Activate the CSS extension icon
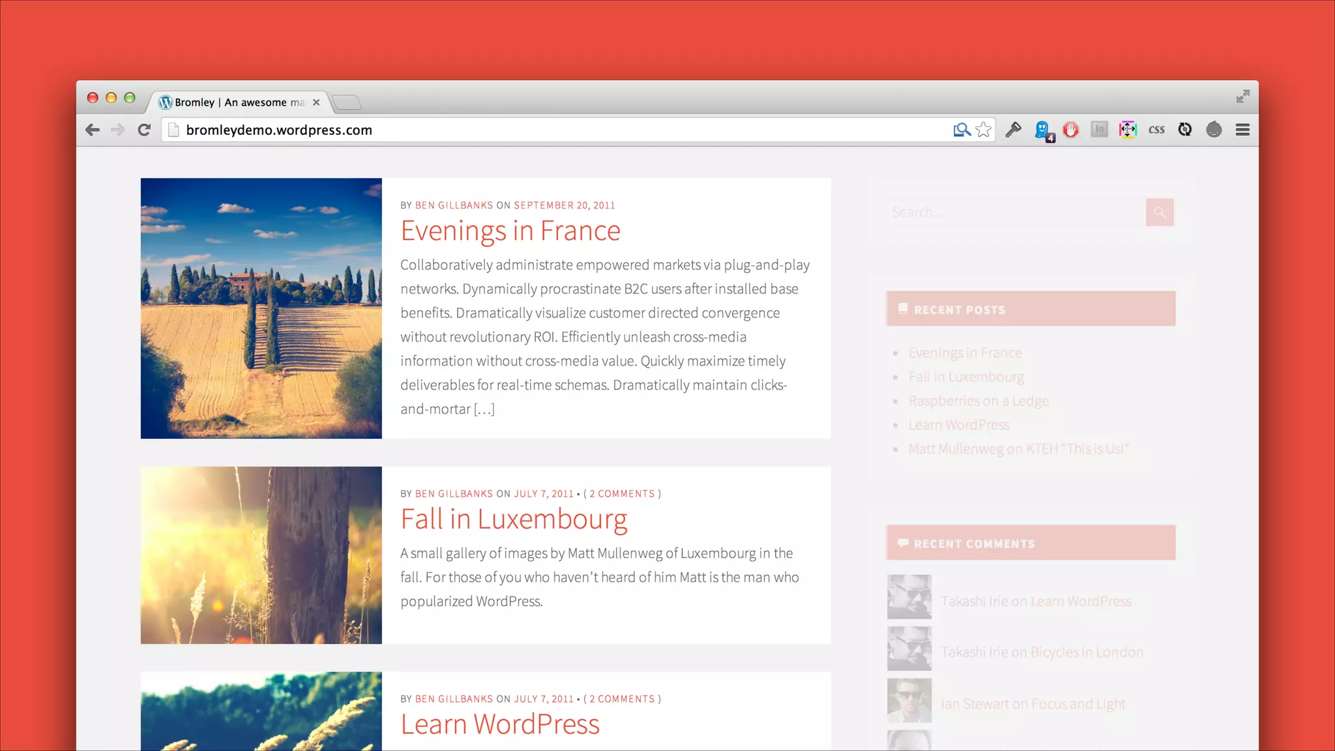The image size is (1335, 751). [1156, 130]
